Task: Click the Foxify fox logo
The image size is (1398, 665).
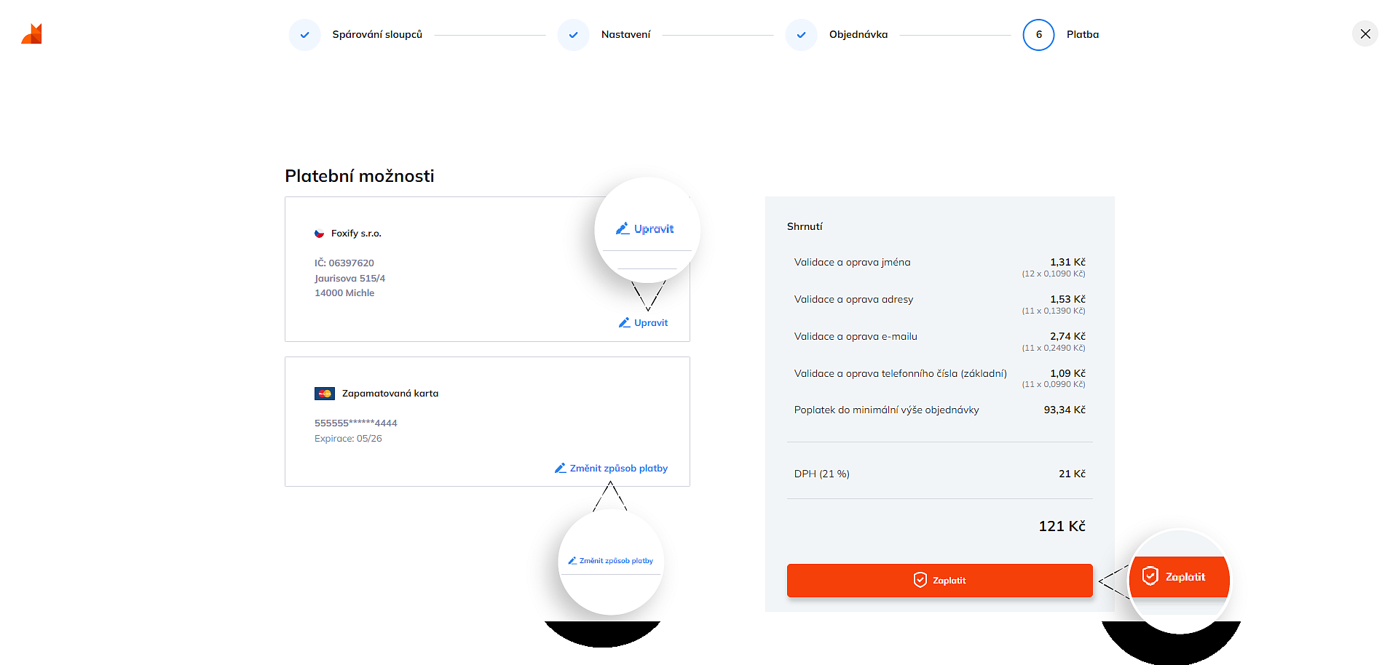Action: tap(32, 34)
